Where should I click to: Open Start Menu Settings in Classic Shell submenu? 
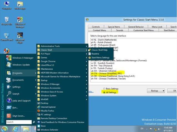tap(100, 58)
